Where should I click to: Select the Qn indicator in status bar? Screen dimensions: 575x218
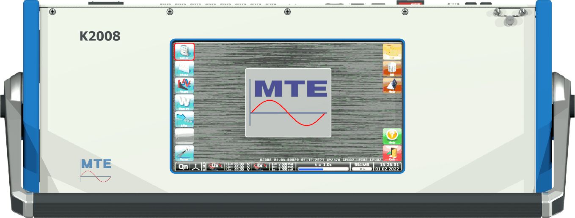coord(183,167)
